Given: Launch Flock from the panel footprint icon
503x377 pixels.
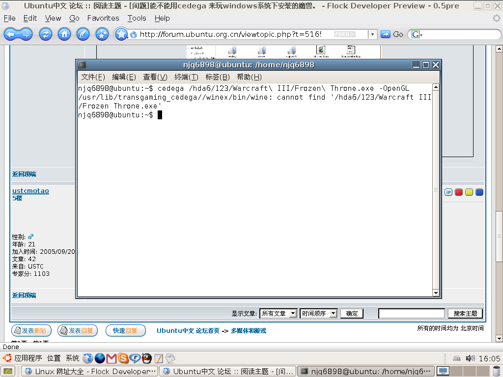Looking at the screenshot, I should point(87,358).
